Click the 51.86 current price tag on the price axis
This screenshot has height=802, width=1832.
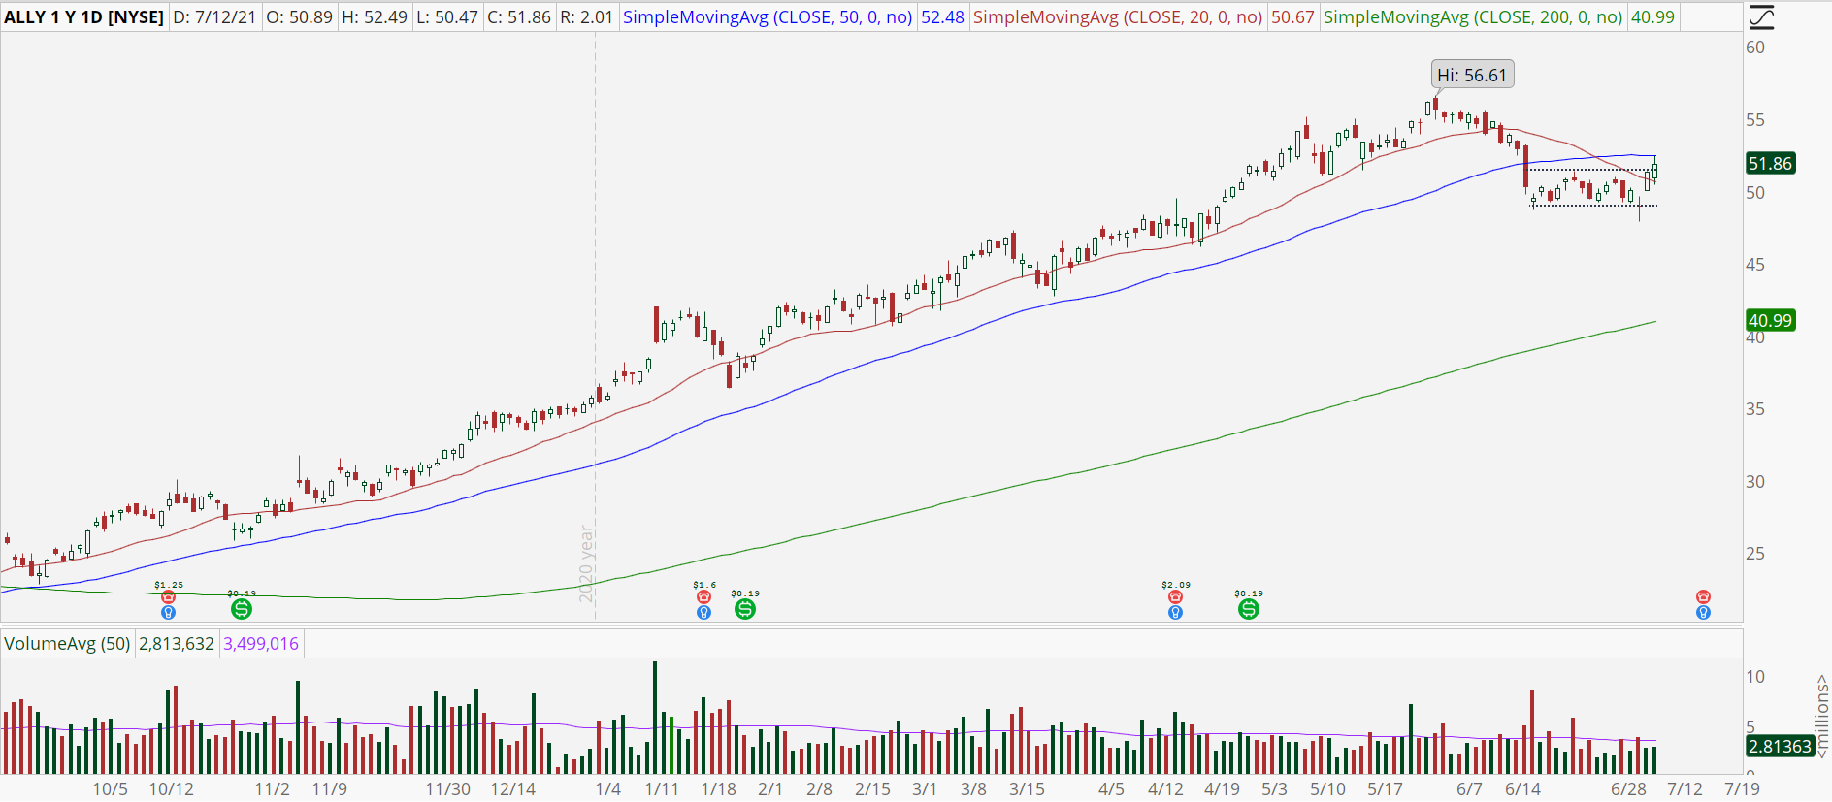(x=1770, y=163)
